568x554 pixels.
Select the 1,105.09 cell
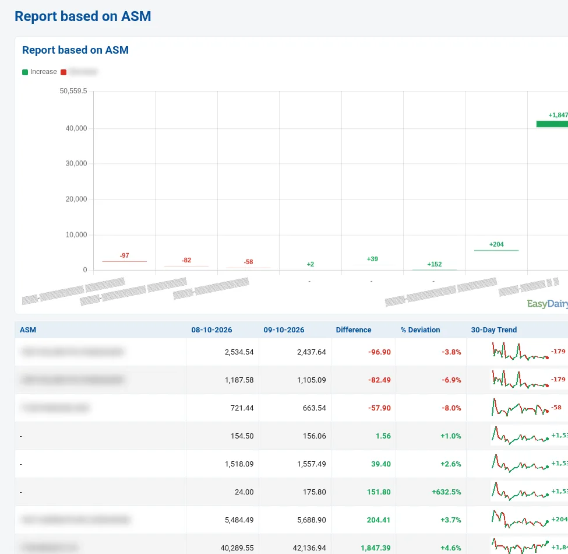coord(295,380)
